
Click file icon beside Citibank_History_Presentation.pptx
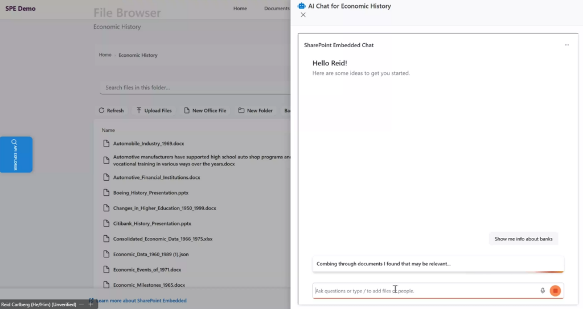(x=106, y=224)
